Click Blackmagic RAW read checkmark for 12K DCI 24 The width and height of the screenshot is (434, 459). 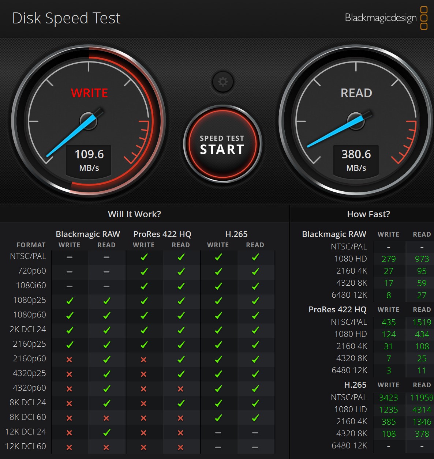tap(106, 432)
